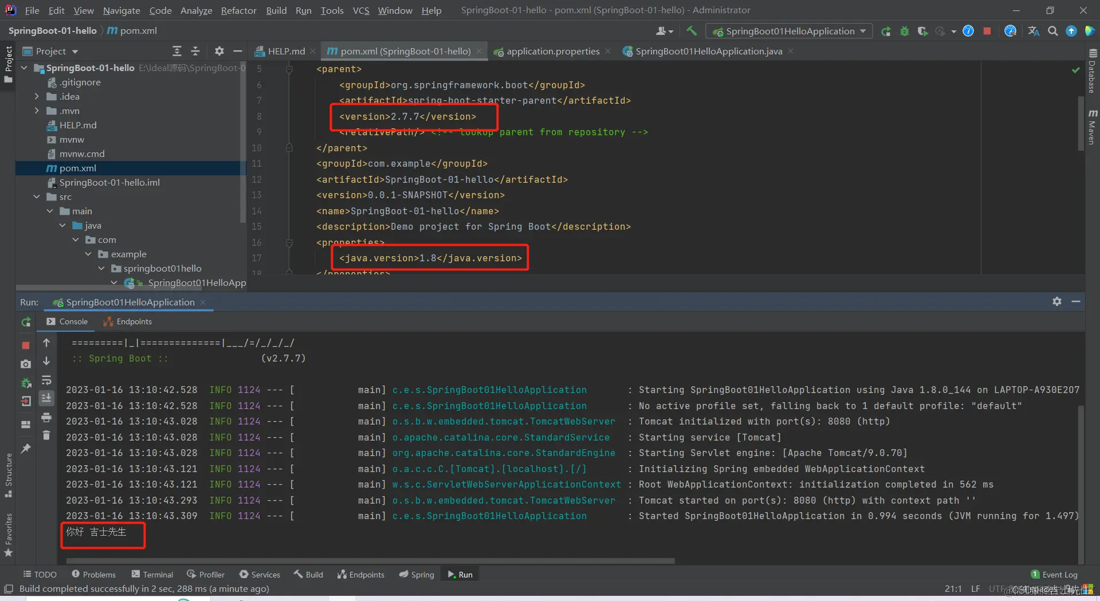Viewport: 1100px width, 601px height.
Task: Click the editor vertical scrollbar
Action: 1081,123
